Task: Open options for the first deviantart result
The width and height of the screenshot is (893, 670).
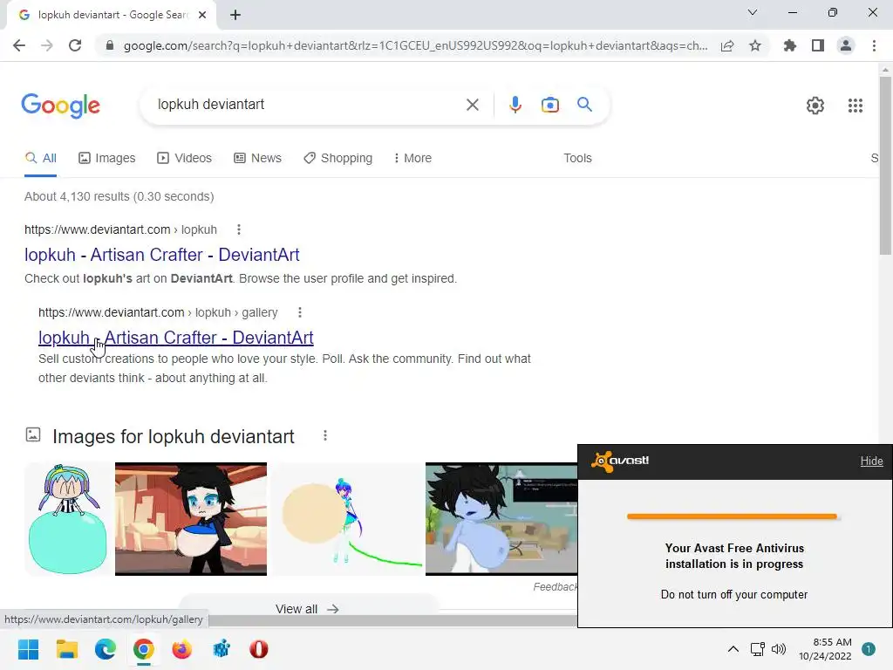Action: pyautogui.click(x=239, y=229)
